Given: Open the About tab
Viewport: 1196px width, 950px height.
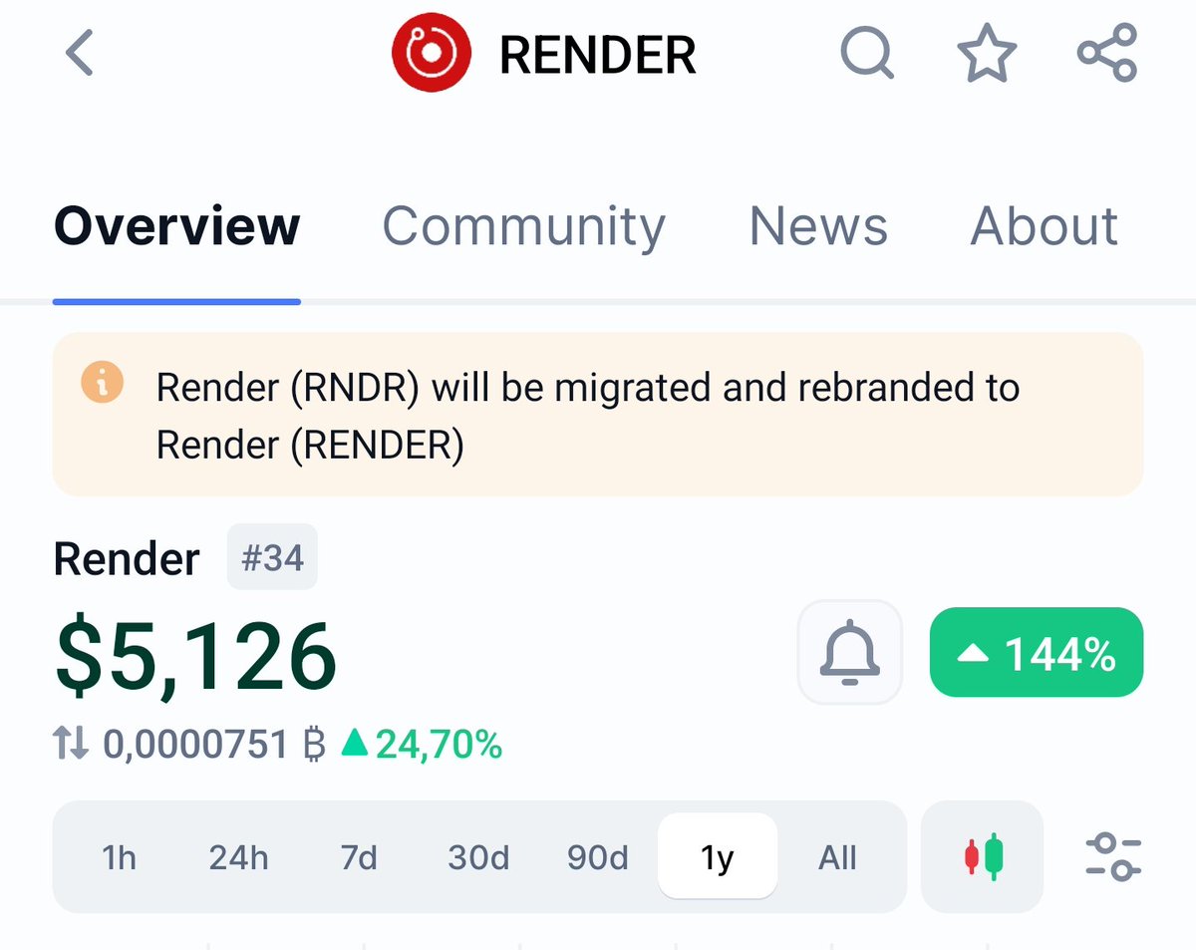Looking at the screenshot, I should click(1045, 226).
